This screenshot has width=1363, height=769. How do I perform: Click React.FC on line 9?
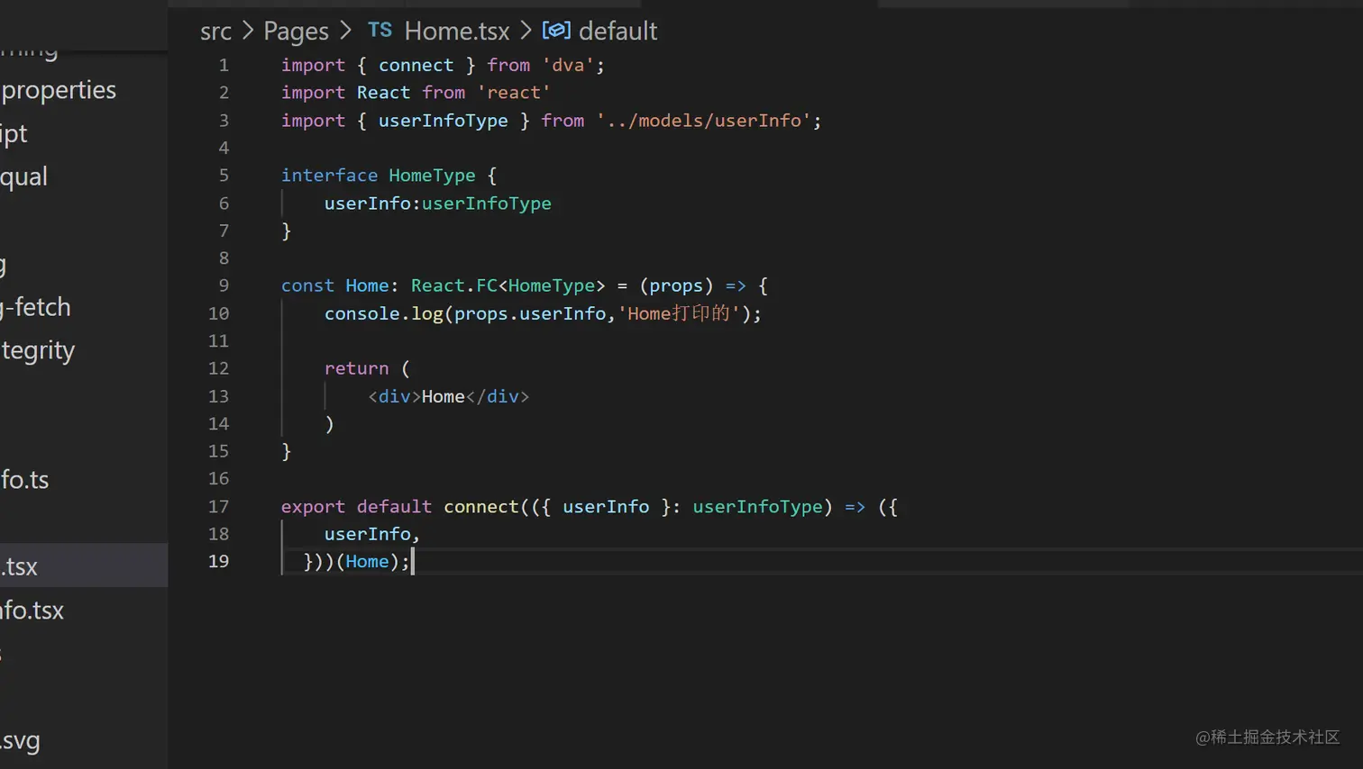[454, 286]
